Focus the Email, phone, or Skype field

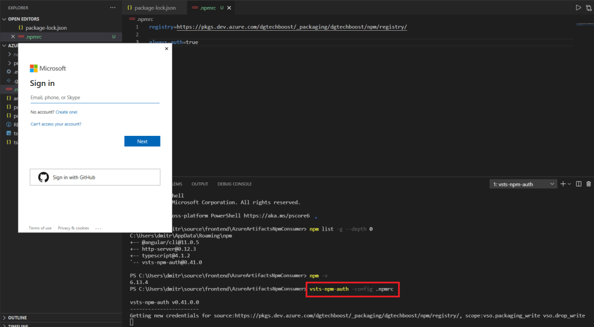click(95, 98)
